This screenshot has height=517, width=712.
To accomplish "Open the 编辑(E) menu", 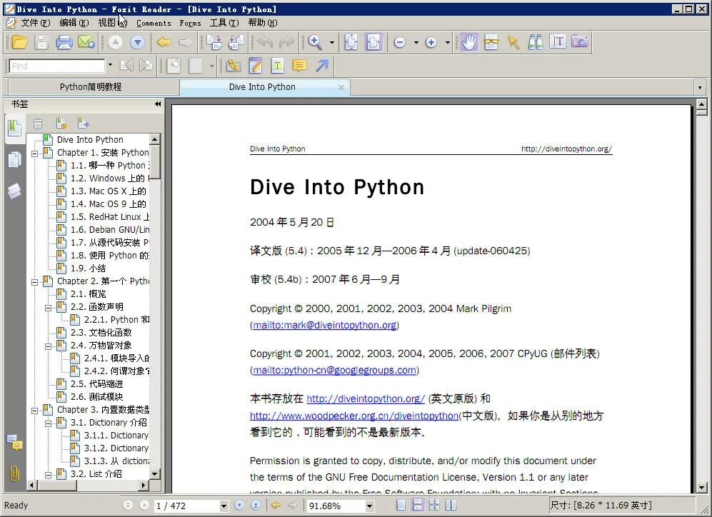I will (74, 23).
